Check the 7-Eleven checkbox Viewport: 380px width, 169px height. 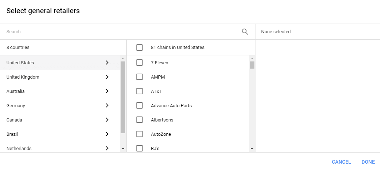[x=140, y=63]
